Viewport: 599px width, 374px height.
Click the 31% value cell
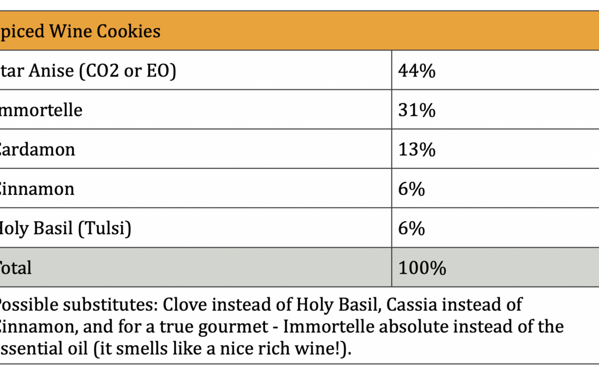coord(417,110)
